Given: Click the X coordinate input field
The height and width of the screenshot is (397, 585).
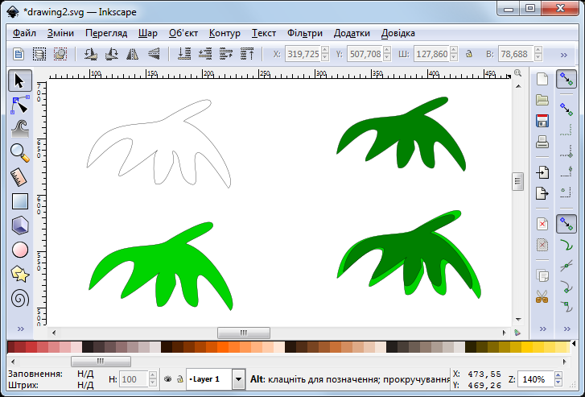Looking at the screenshot, I should [x=302, y=54].
